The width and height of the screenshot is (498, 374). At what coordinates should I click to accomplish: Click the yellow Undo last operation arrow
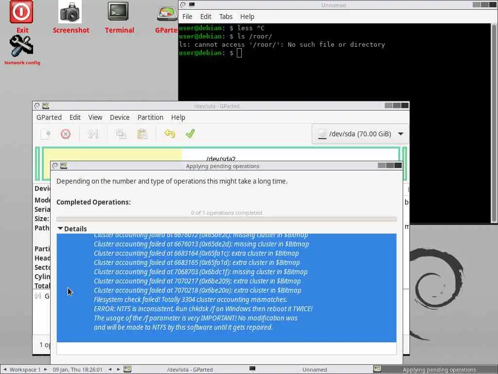(170, 134)
